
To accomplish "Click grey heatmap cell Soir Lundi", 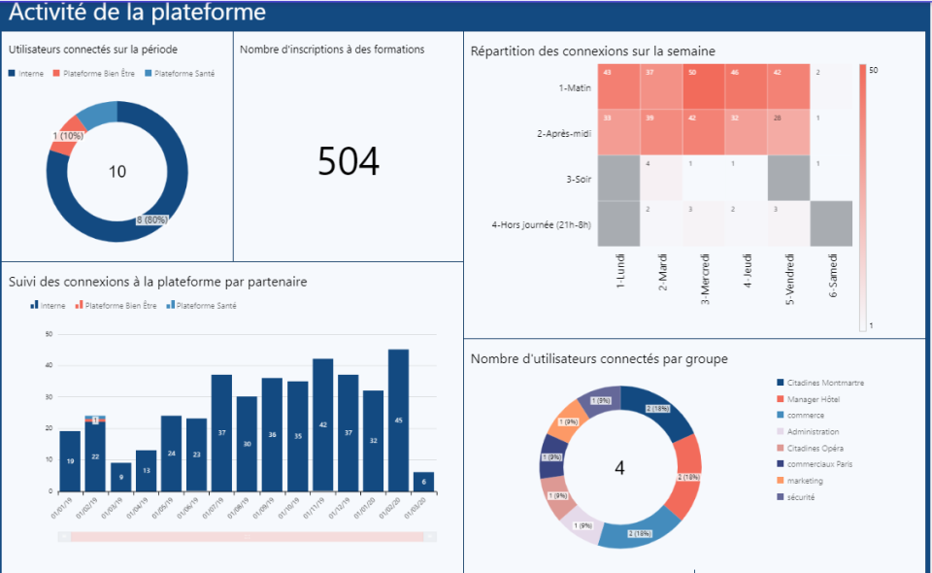I will click(618, 178).
